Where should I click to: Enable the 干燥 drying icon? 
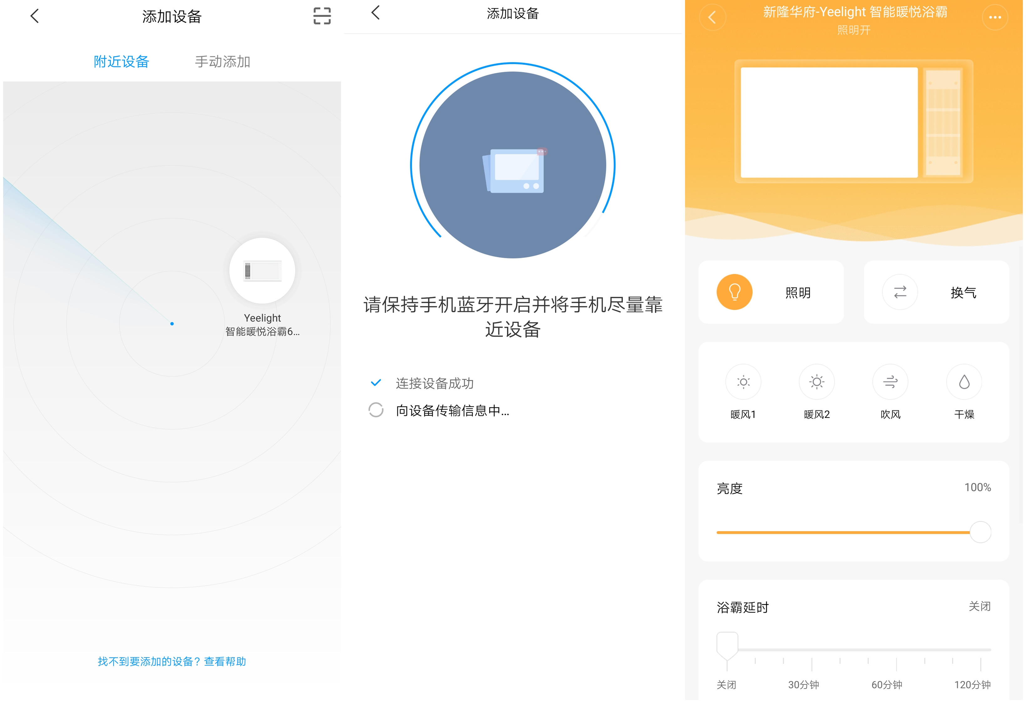tap(963, 381)
